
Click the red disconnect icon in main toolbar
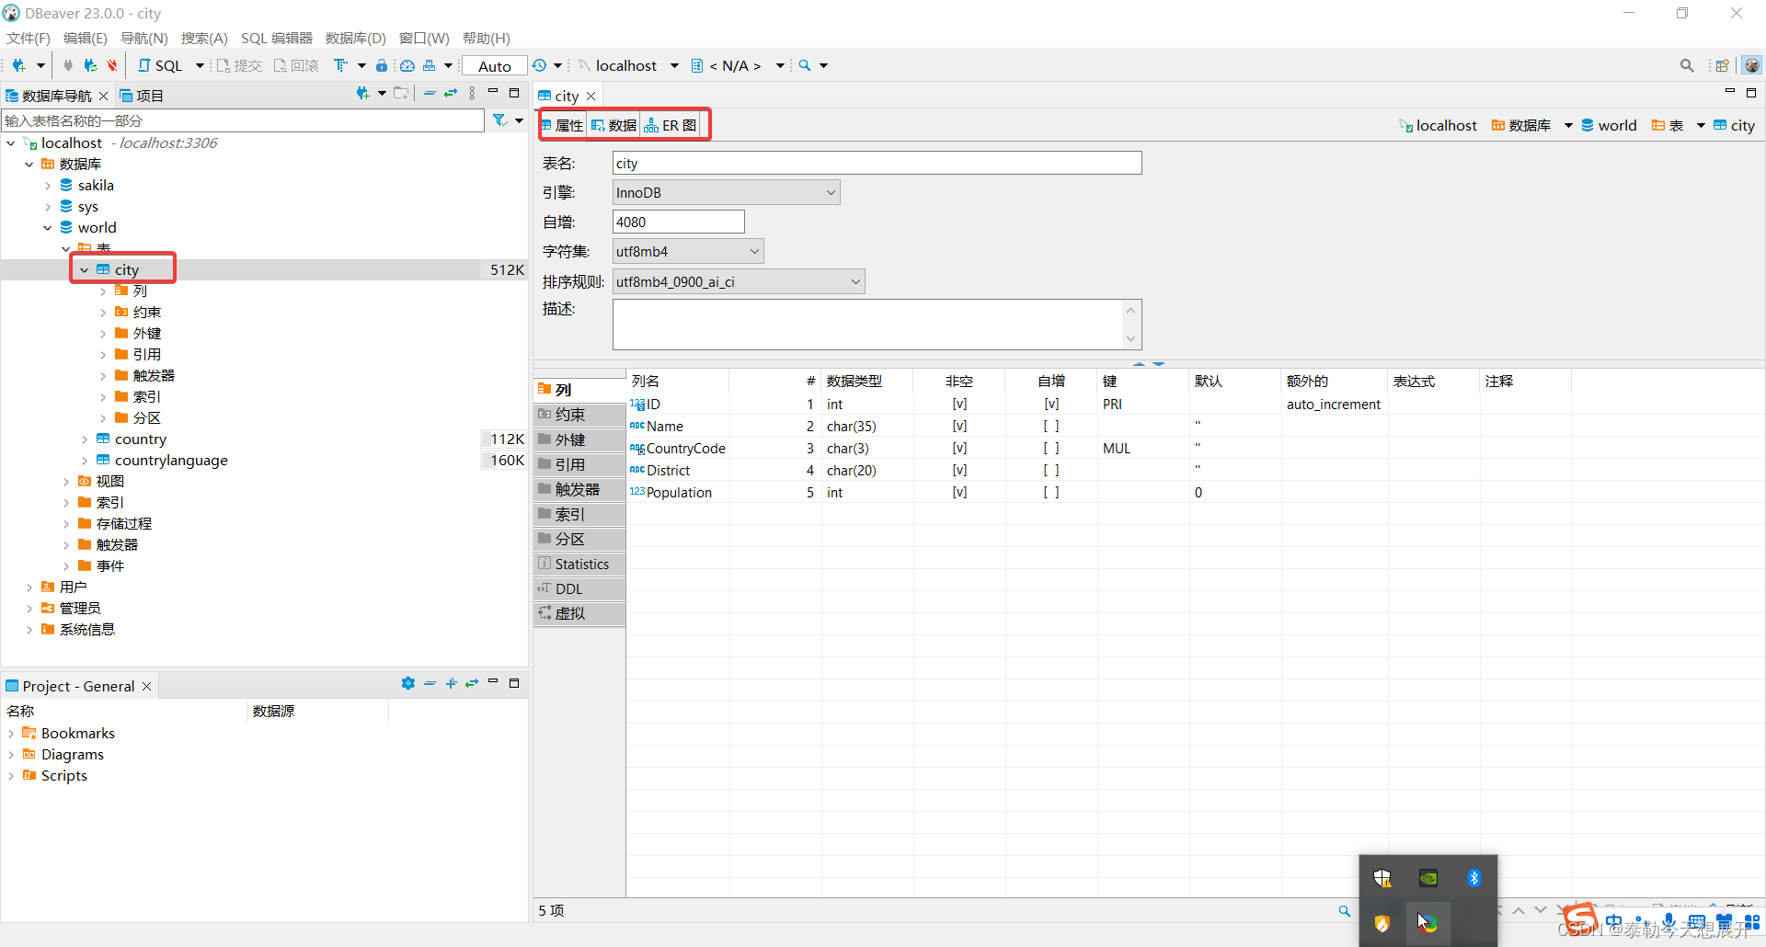click(x=112, y=65)
